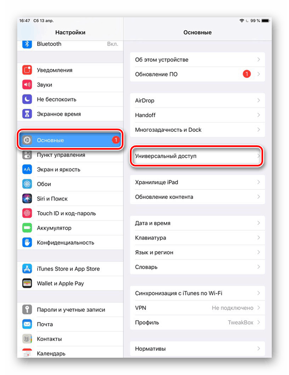Open Touch ID fingerprint icon

click(27, 213)
